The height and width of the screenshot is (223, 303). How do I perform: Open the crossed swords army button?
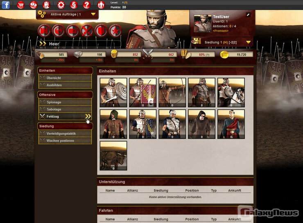87,31
